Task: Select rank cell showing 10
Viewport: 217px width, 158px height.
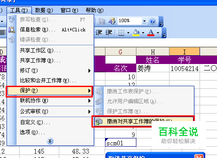Action: tap(121, 77)
